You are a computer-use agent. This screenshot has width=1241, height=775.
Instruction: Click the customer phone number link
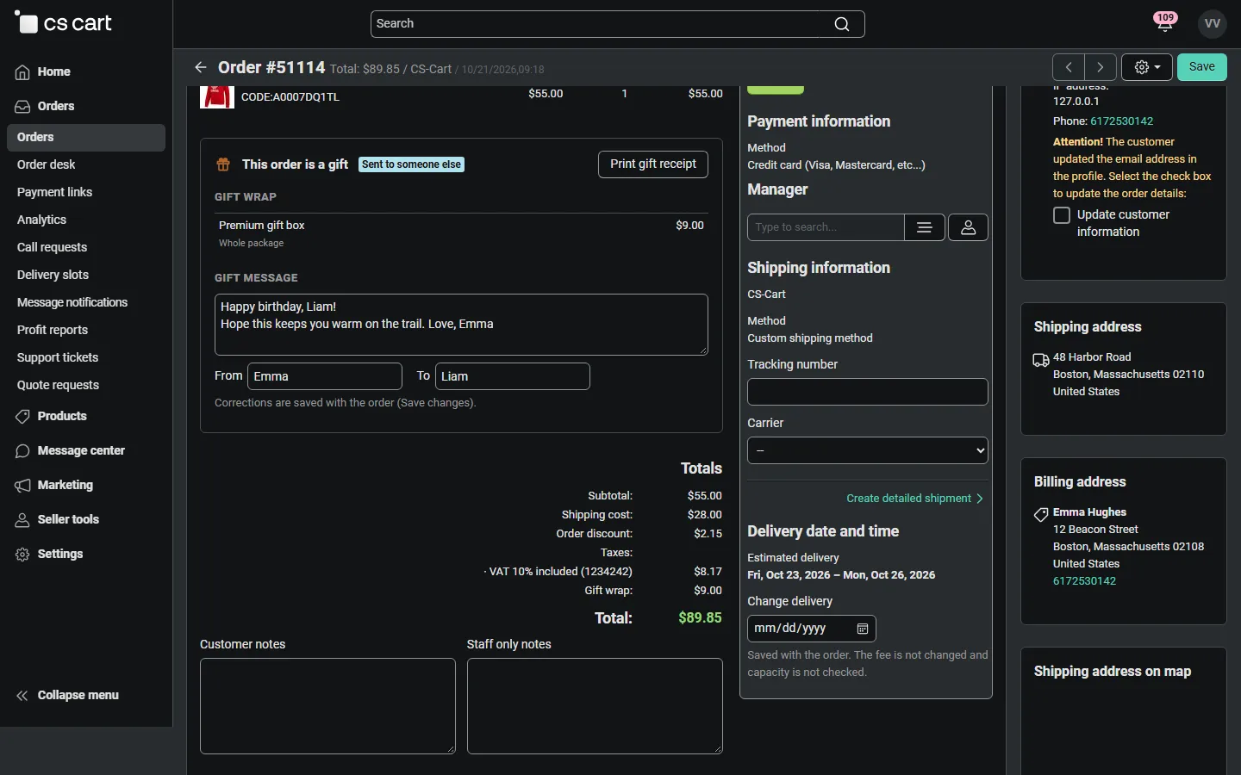point(1121,121)
